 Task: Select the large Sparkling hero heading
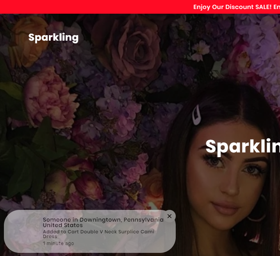243,147
